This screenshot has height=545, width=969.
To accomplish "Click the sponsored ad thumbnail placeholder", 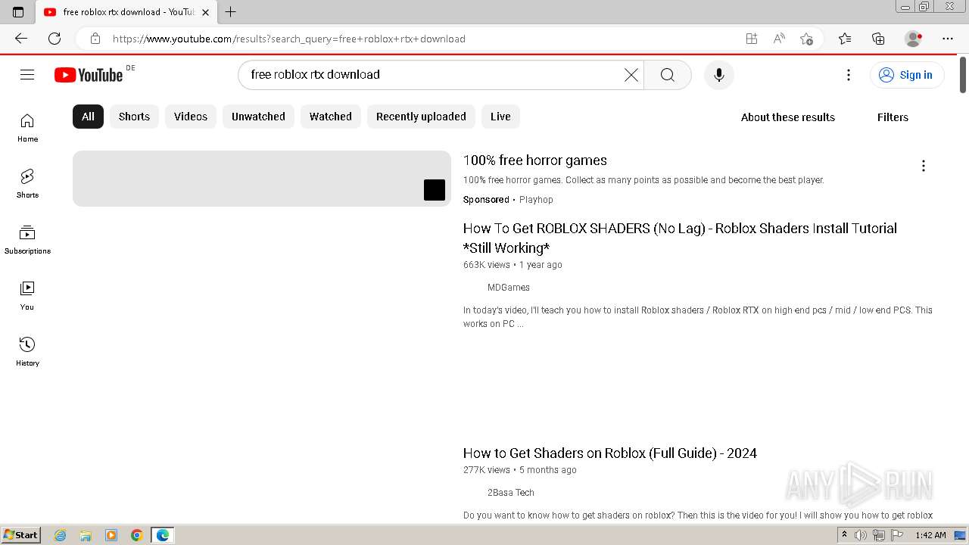I will [262, 179].
